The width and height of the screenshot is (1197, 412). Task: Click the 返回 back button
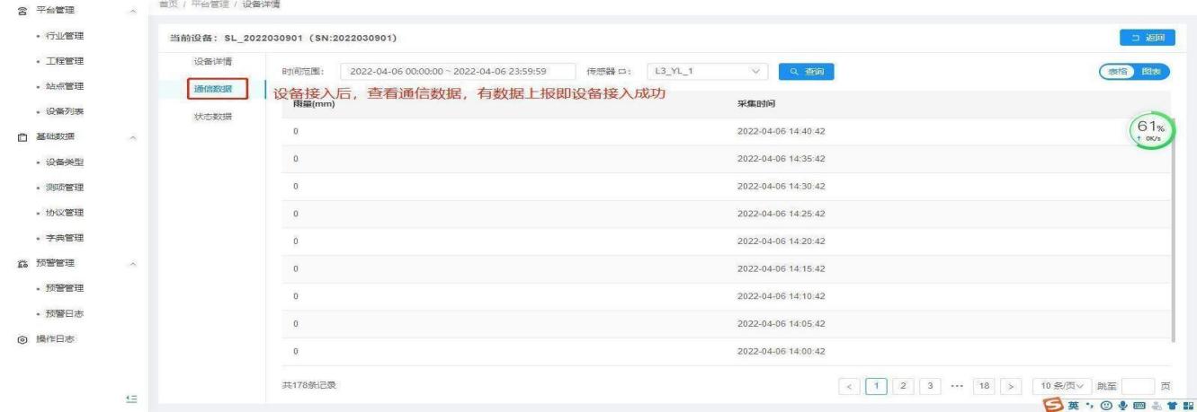pos(1147,38)
